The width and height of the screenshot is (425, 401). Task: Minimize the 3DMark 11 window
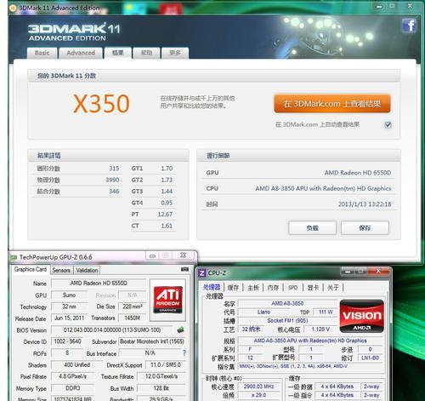tap(379, 6)
